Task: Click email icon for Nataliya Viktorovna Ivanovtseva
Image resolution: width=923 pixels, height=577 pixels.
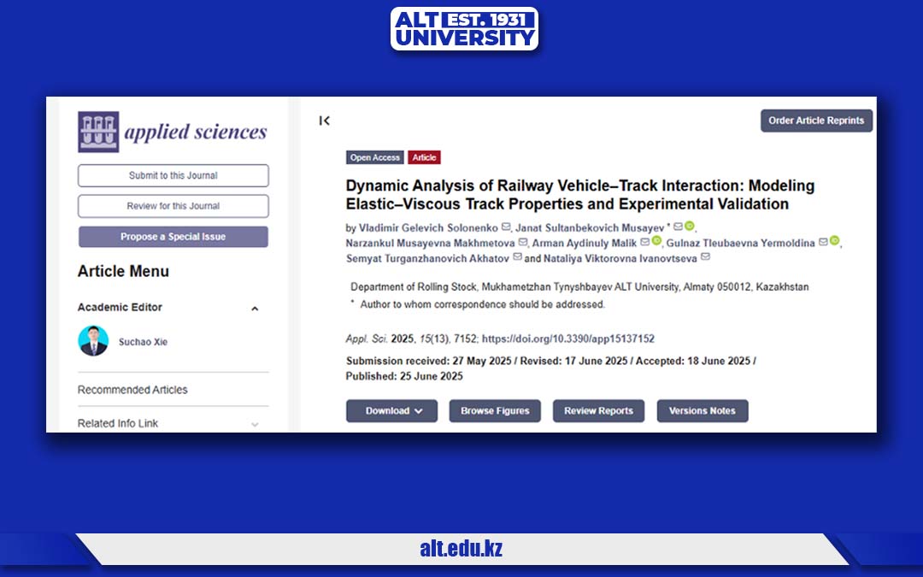Action: pyautogui.click(x=706, y=257)
